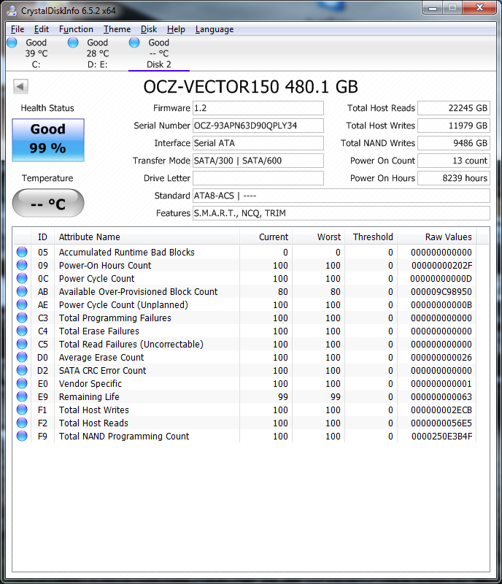The height and width of the screenshot is (584, 502).
Task: Select the Disk 2 tab
Action: coord(158,53)
